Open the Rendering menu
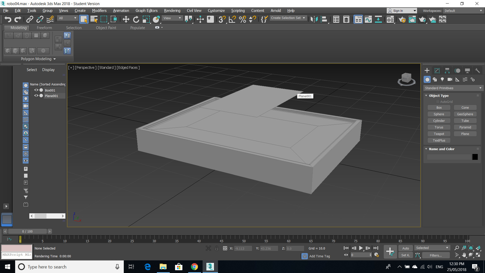The width and height of the screenshot is (485, 273). pyautogui.click(x=172, y=11)
